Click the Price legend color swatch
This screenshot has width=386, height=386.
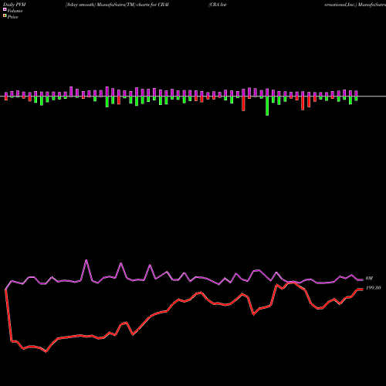[x=5, y=15]
